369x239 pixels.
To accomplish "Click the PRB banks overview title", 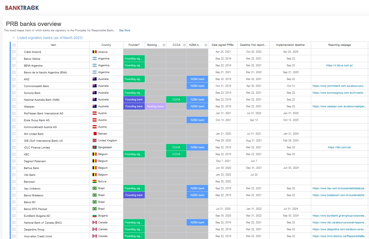I will click(x=34, y=24).
